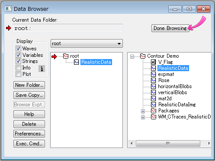Screen dimensions: 215x161
Task: Click the WM_CTraces_RealisticD folder icon
Action: point(154,117)
